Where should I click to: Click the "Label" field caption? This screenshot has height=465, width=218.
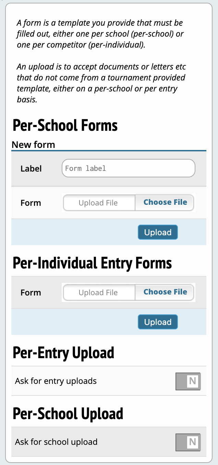click(x=31, y=168)
